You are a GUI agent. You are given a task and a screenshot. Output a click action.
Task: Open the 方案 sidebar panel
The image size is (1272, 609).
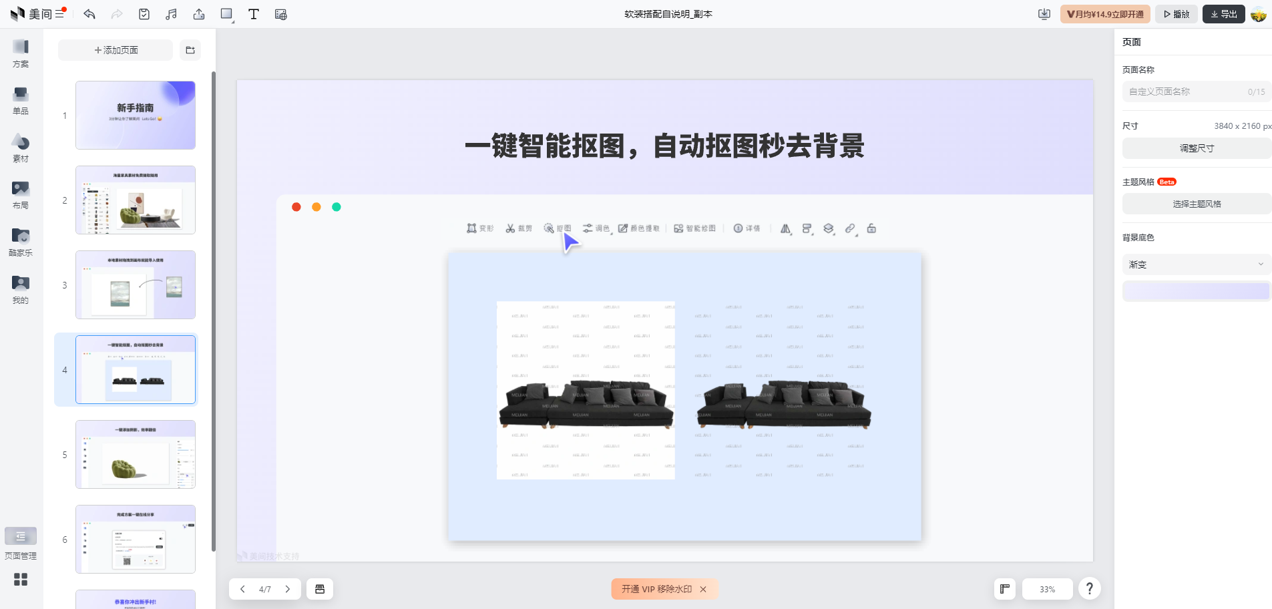[21, 54]
